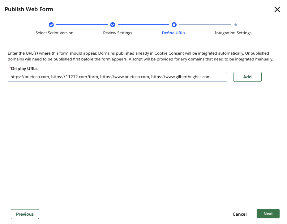Viewport: 287px width, 224px height.
Task: Cancel the web form publishing
Action: [x=239, y=214]
